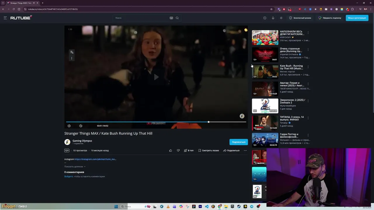
Task: Click В топ rocket button
Action: point(189,150)
